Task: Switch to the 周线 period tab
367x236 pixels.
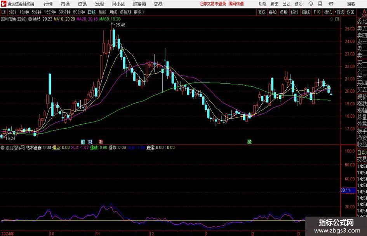Action: pos(103,12)
